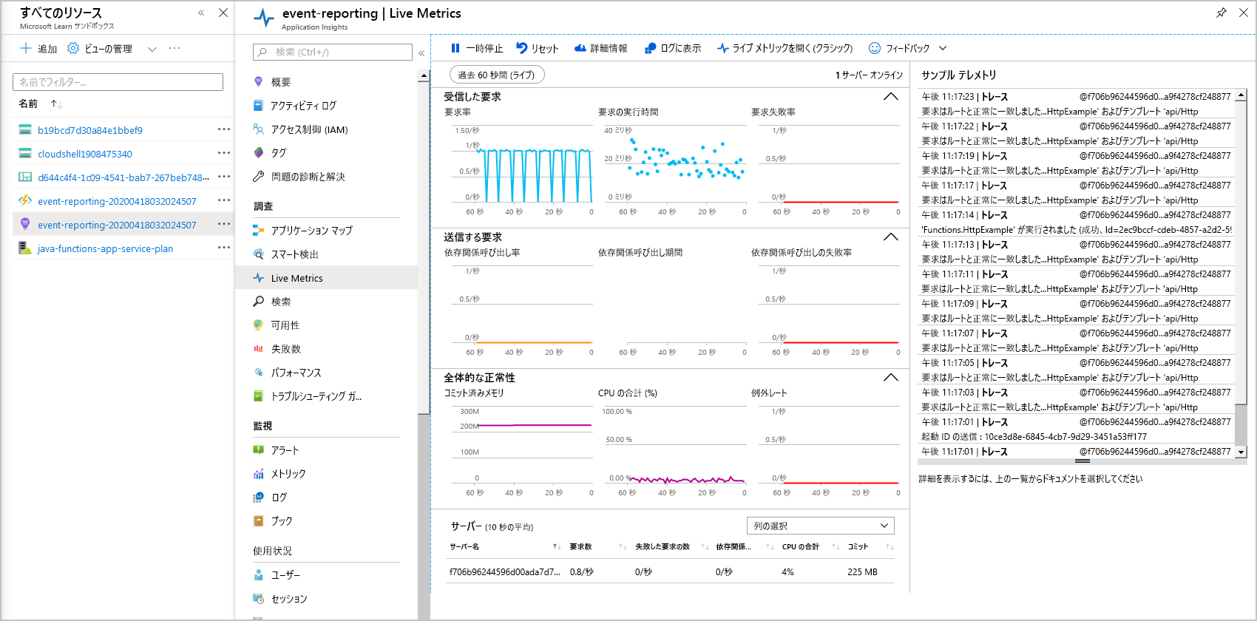Click the ログ icon in 監視 section
The image size is (1257, 621).
pyautogui.click(x=258, y=498)
